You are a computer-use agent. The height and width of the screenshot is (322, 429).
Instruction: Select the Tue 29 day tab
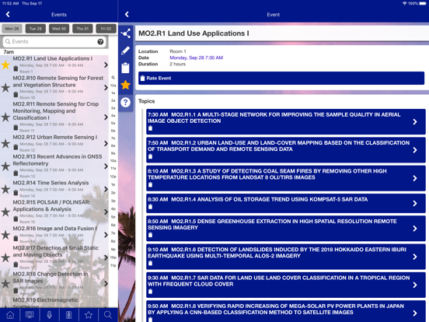[36, 29]
